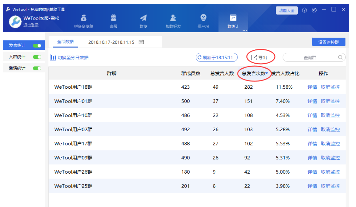Click 取消监控 for WeTool用户17群
Image resolution: width=356 pixels, height=207 pixels.
point(330,144)
